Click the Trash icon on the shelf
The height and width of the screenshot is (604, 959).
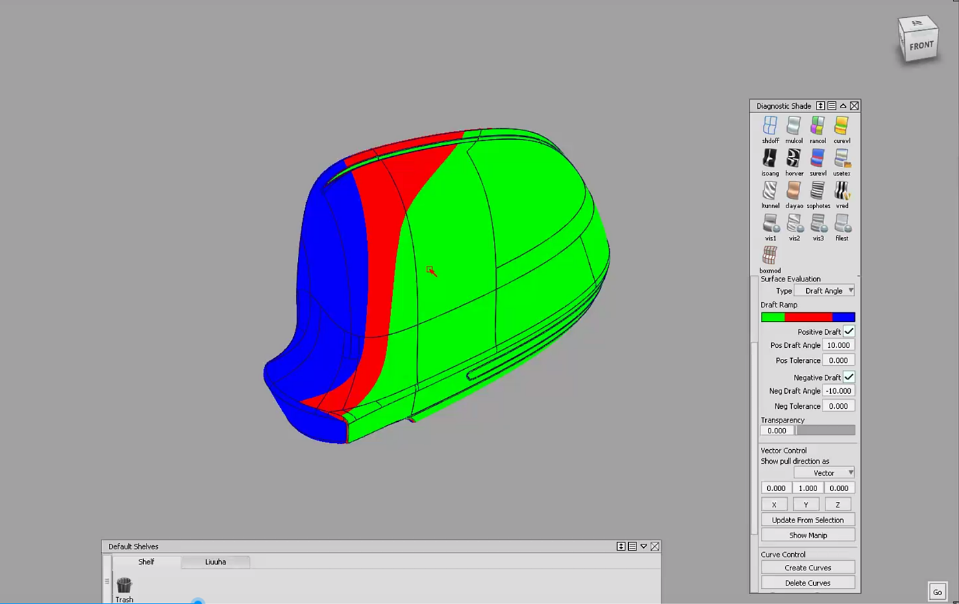(124, 586)
